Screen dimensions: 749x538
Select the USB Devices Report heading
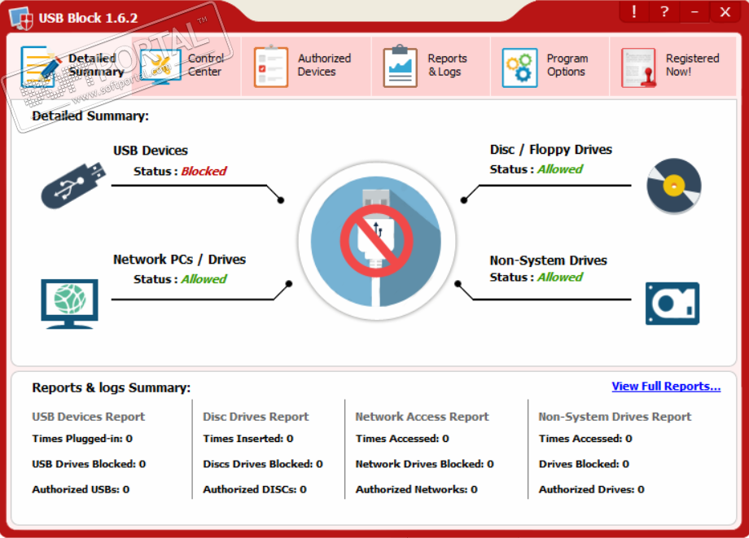pos(88,417)
